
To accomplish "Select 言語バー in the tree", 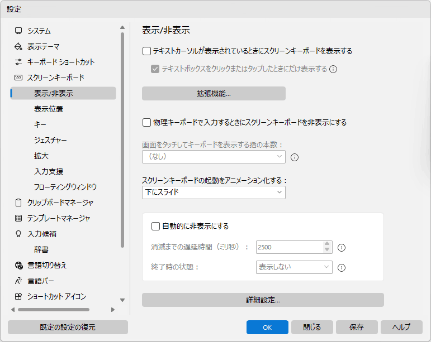I will [x=41, y=281].
